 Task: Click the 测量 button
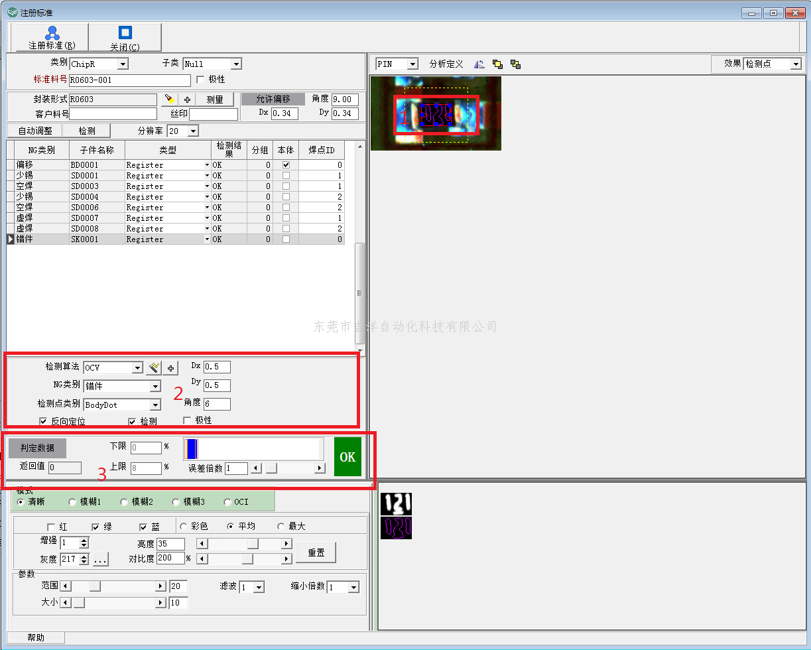tap(214, 99)
